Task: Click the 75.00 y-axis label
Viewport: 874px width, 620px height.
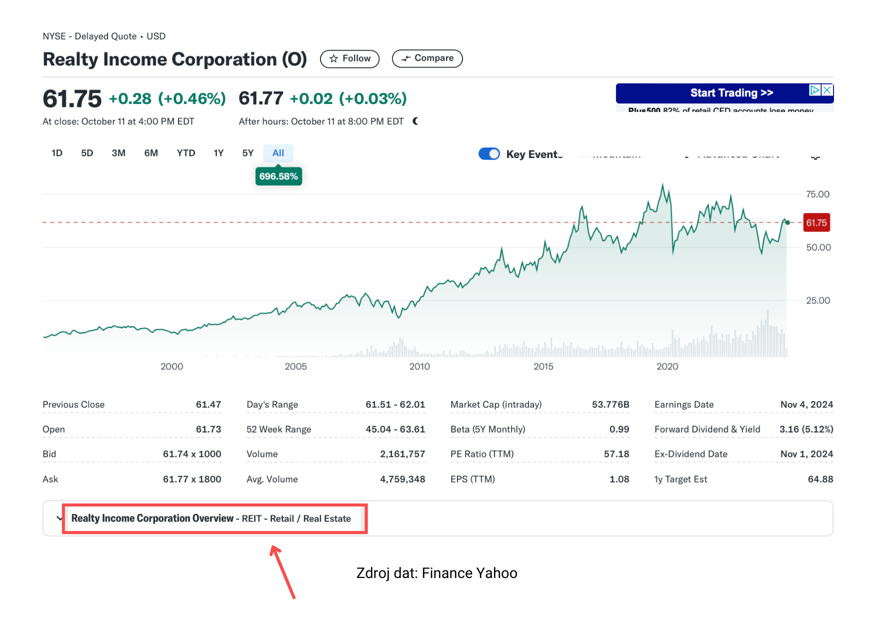Action: tap(817, 194)
